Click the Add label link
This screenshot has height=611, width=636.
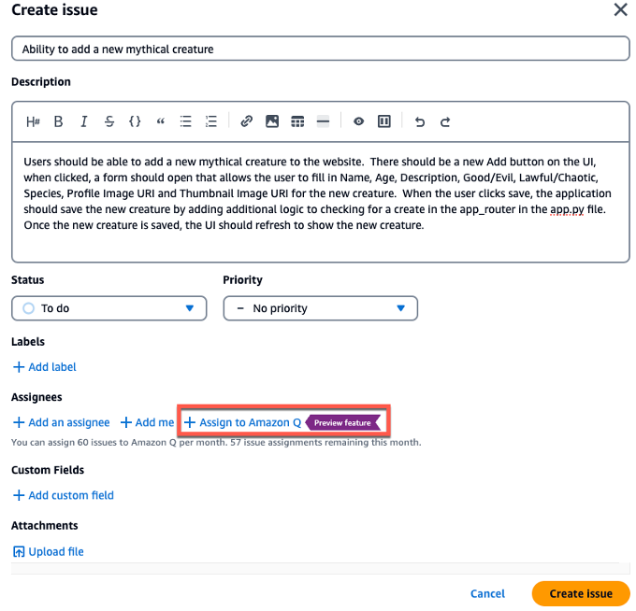click(45, 367)
